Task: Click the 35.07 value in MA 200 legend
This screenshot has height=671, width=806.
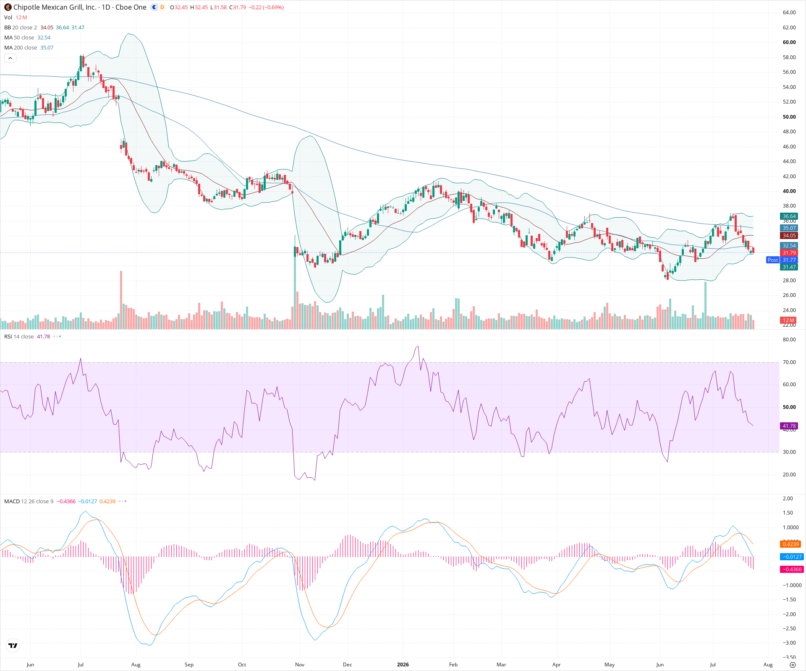Action: coord(47,47)
